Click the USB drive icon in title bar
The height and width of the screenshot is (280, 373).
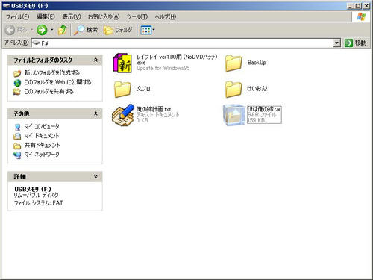pyautogui.click(x=6, y=6)
